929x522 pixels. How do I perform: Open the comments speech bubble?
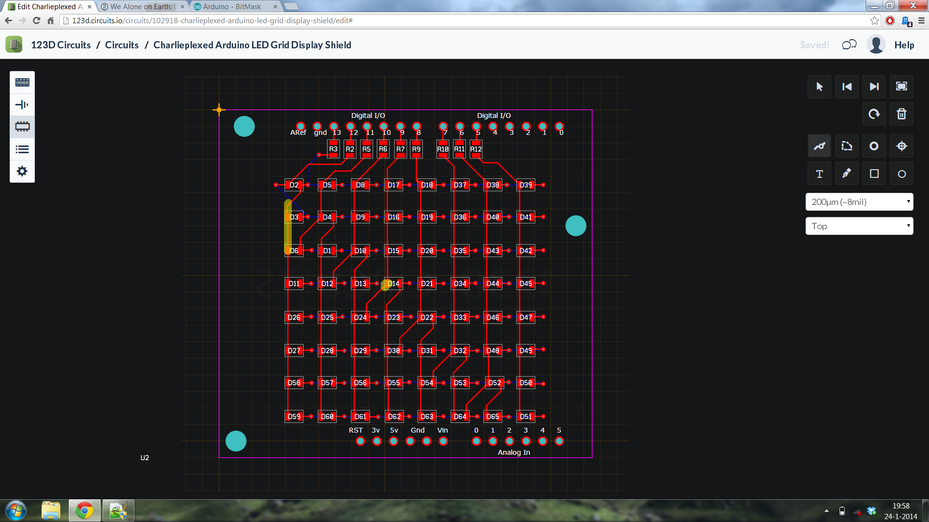pyautogui.click(x=848, y=44)
